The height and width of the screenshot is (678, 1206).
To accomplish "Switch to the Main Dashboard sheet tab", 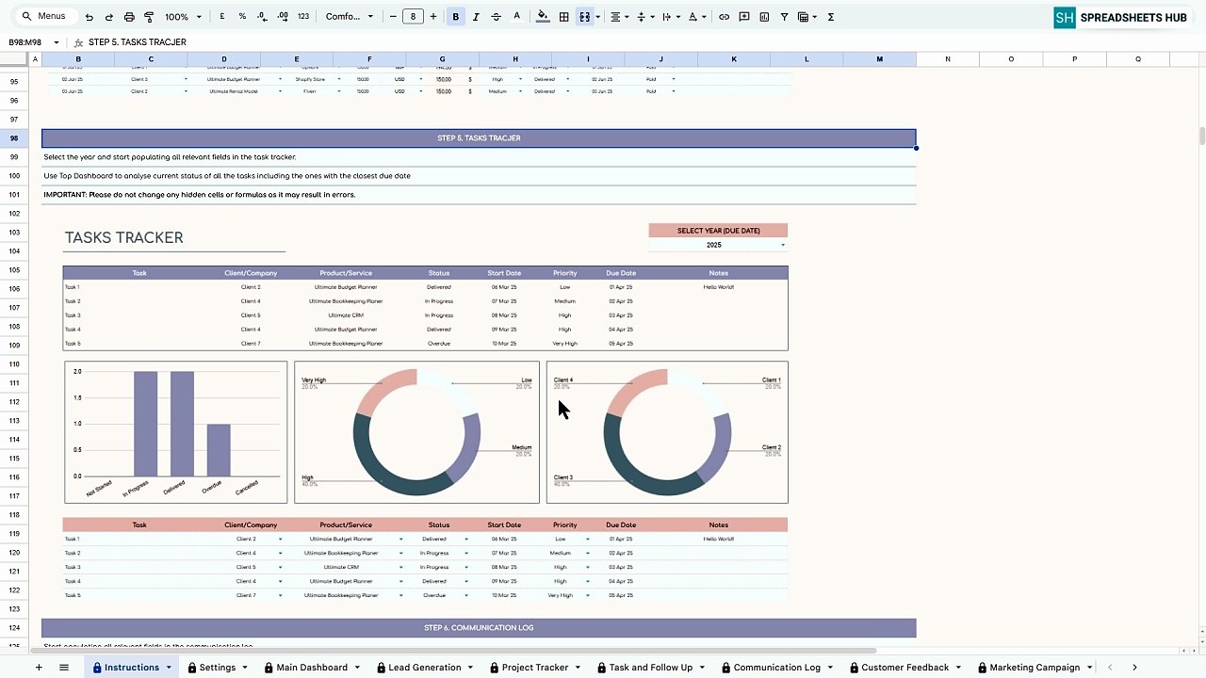I will 311,668.
